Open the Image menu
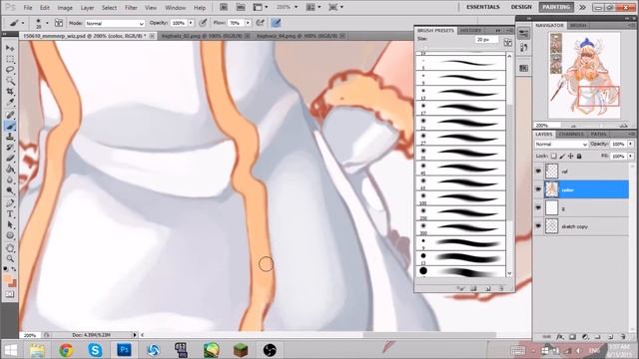Screen dimensions: 639x359 click(x=64, y=8)
